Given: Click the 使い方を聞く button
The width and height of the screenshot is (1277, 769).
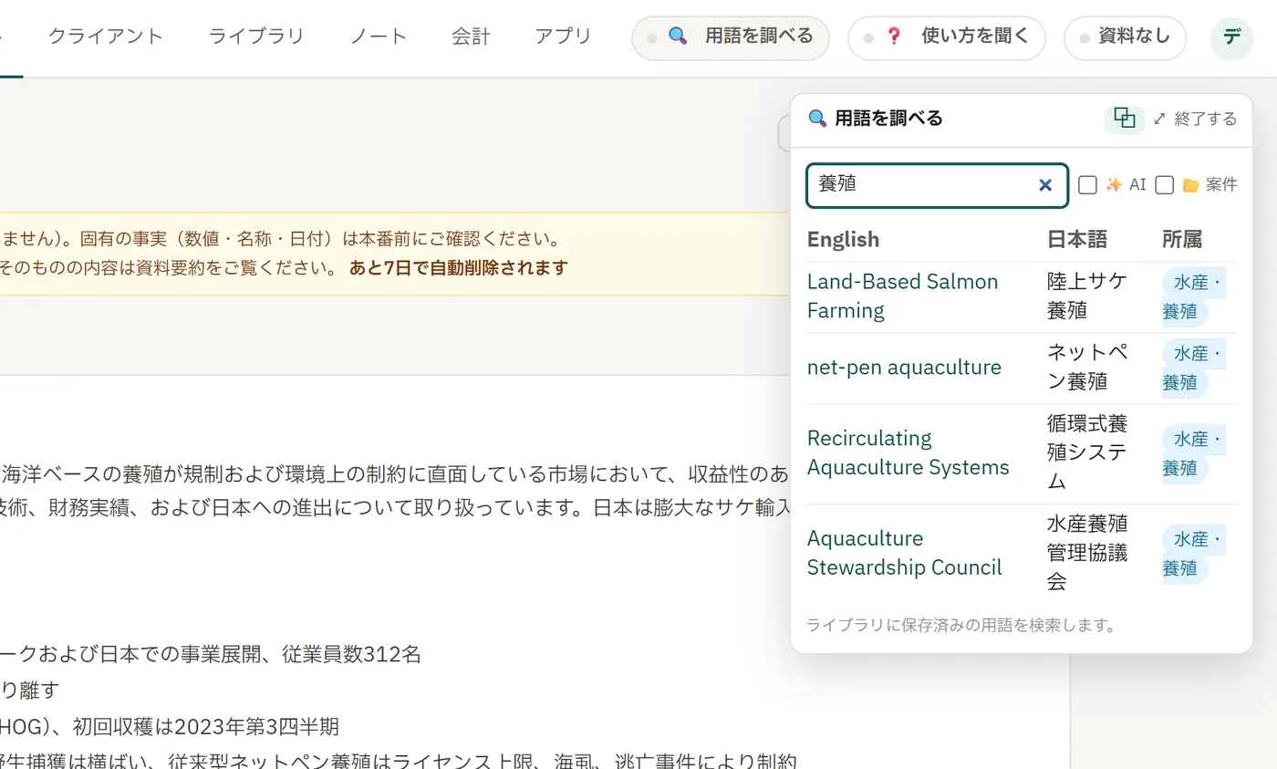Looking at the screenshot, I should [x=947, y=38].
